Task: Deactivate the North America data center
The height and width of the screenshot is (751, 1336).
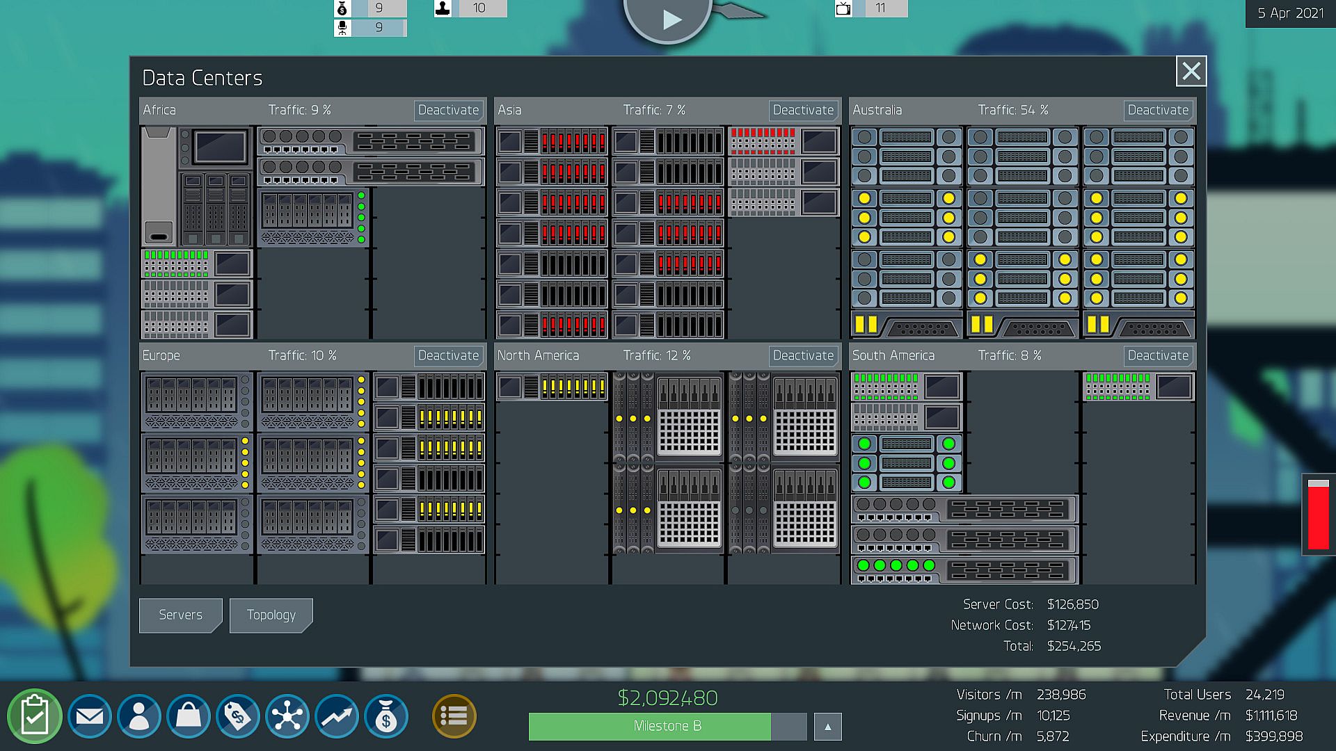Action: click(803, 355)
